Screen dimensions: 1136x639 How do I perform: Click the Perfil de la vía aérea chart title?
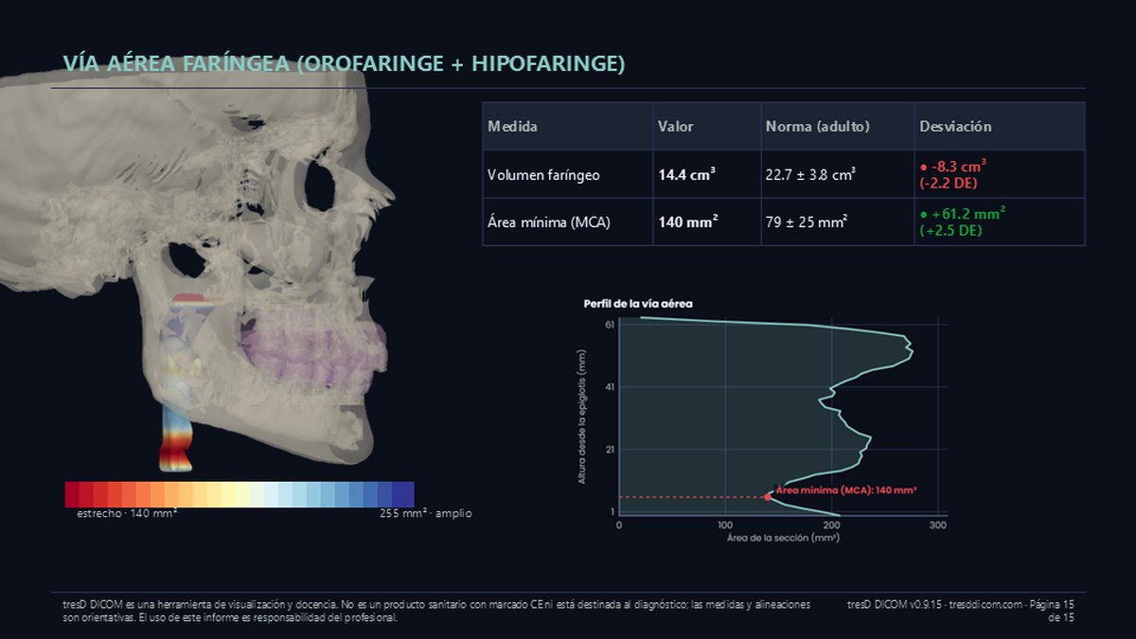[638, 304]
